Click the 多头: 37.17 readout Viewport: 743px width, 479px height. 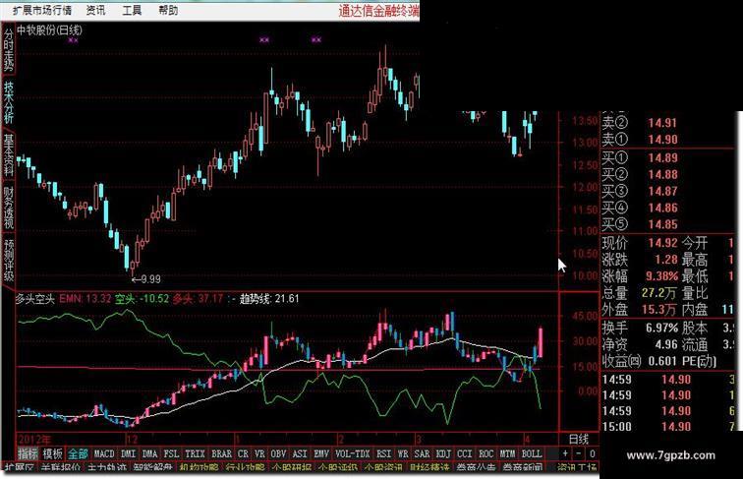tap(198, 299)
